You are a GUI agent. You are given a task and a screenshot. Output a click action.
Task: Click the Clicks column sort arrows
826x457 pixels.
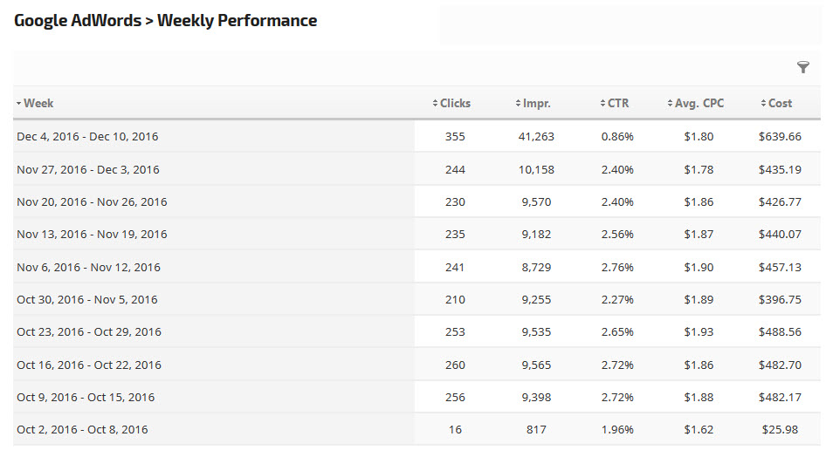coord(436,104)
